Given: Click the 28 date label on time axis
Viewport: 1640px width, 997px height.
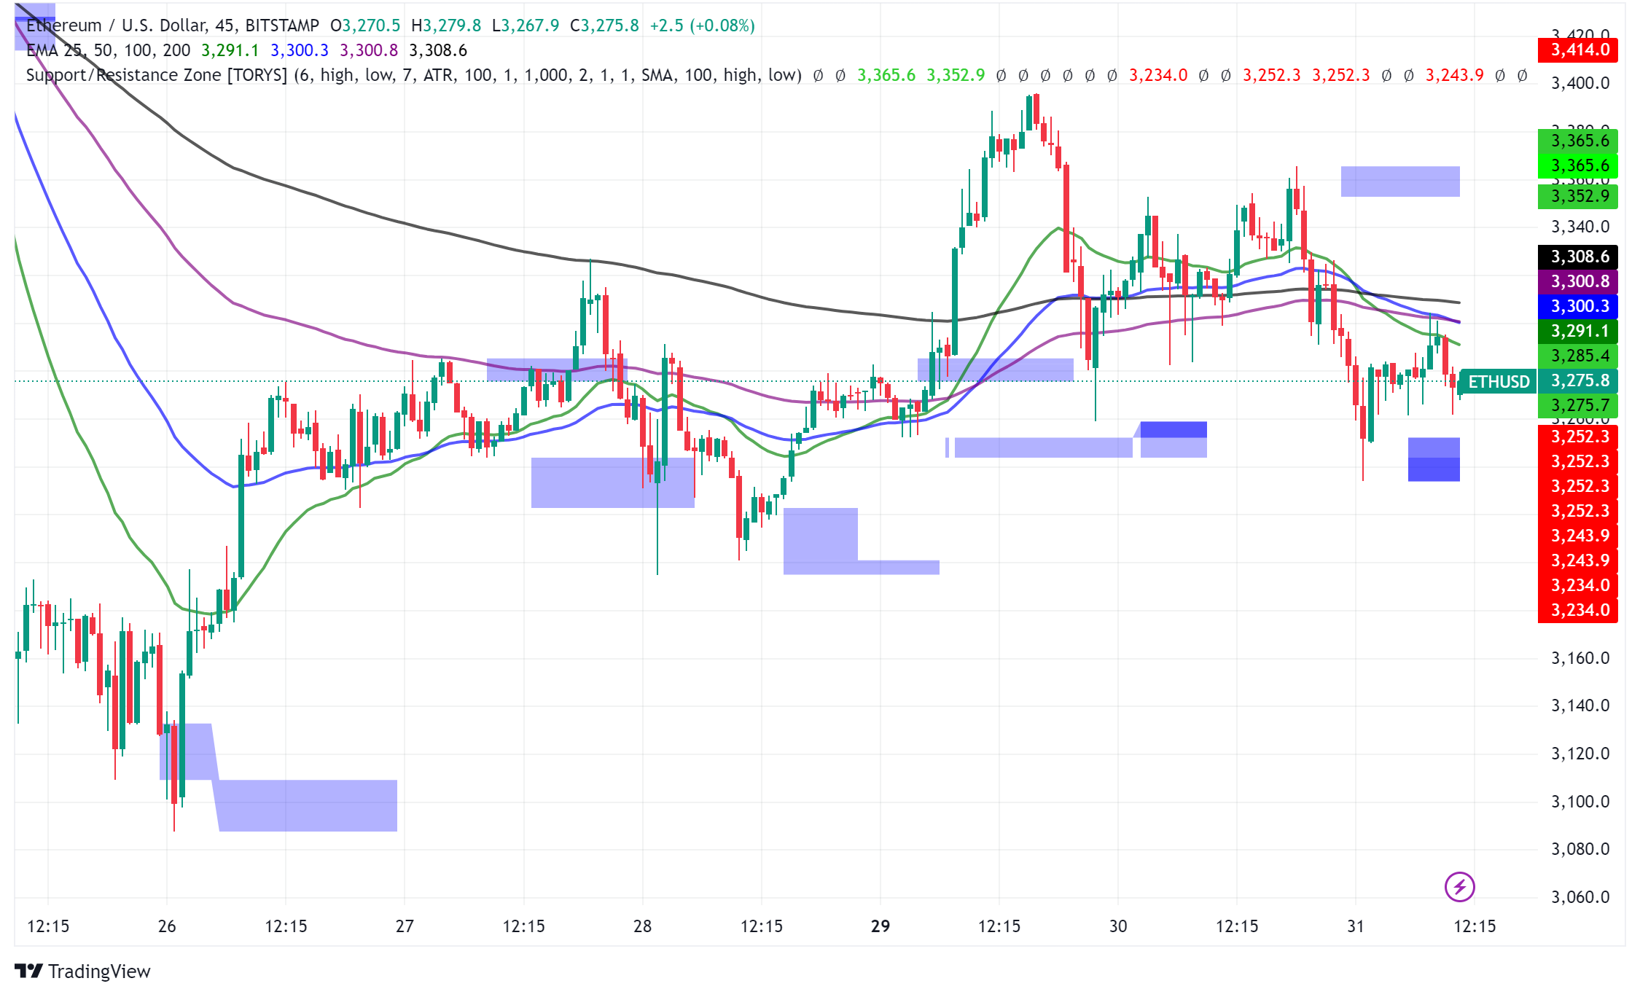Looking at the screenshot, I should 642,926.
